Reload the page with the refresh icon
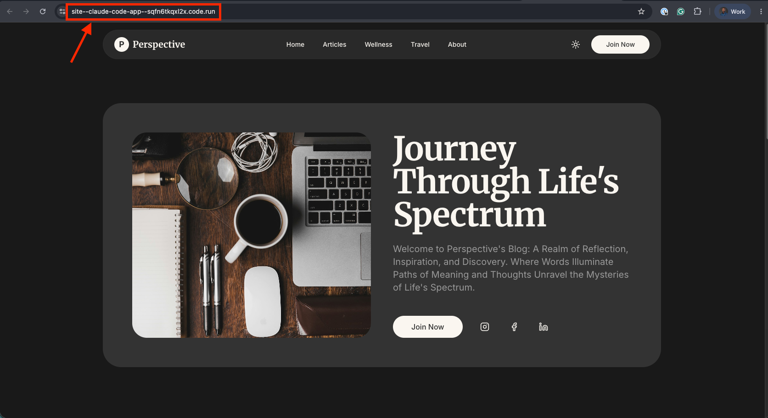The height and width of the screenshot is (418, 768). pyautogui.click(x=43, y=11)
